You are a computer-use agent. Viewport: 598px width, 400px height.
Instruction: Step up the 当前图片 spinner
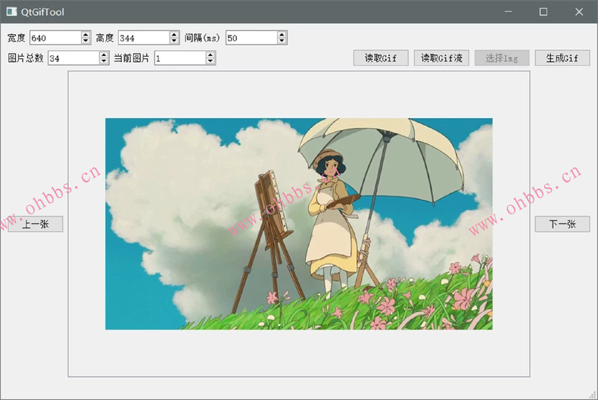[210, 55]
